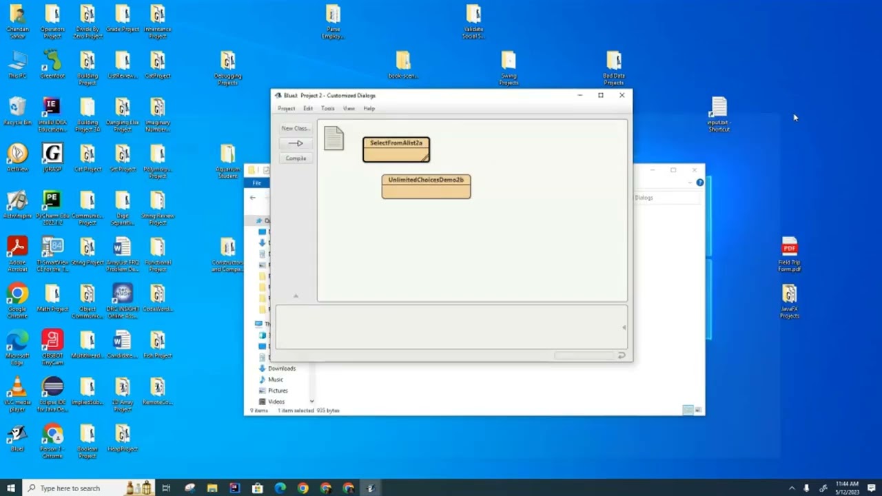Open File Explorer from the taskbar
This screenshot has height=496, width=882.
(212, 488)
